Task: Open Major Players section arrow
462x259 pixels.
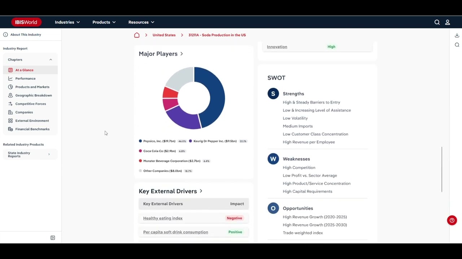Action: pyautogui.click(x=182, y=54)
